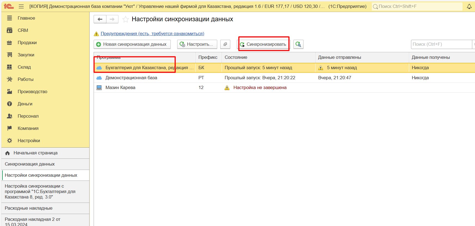Click the 1C logo icon
This screenshot has height=226, width=475.
pos(9,7)
